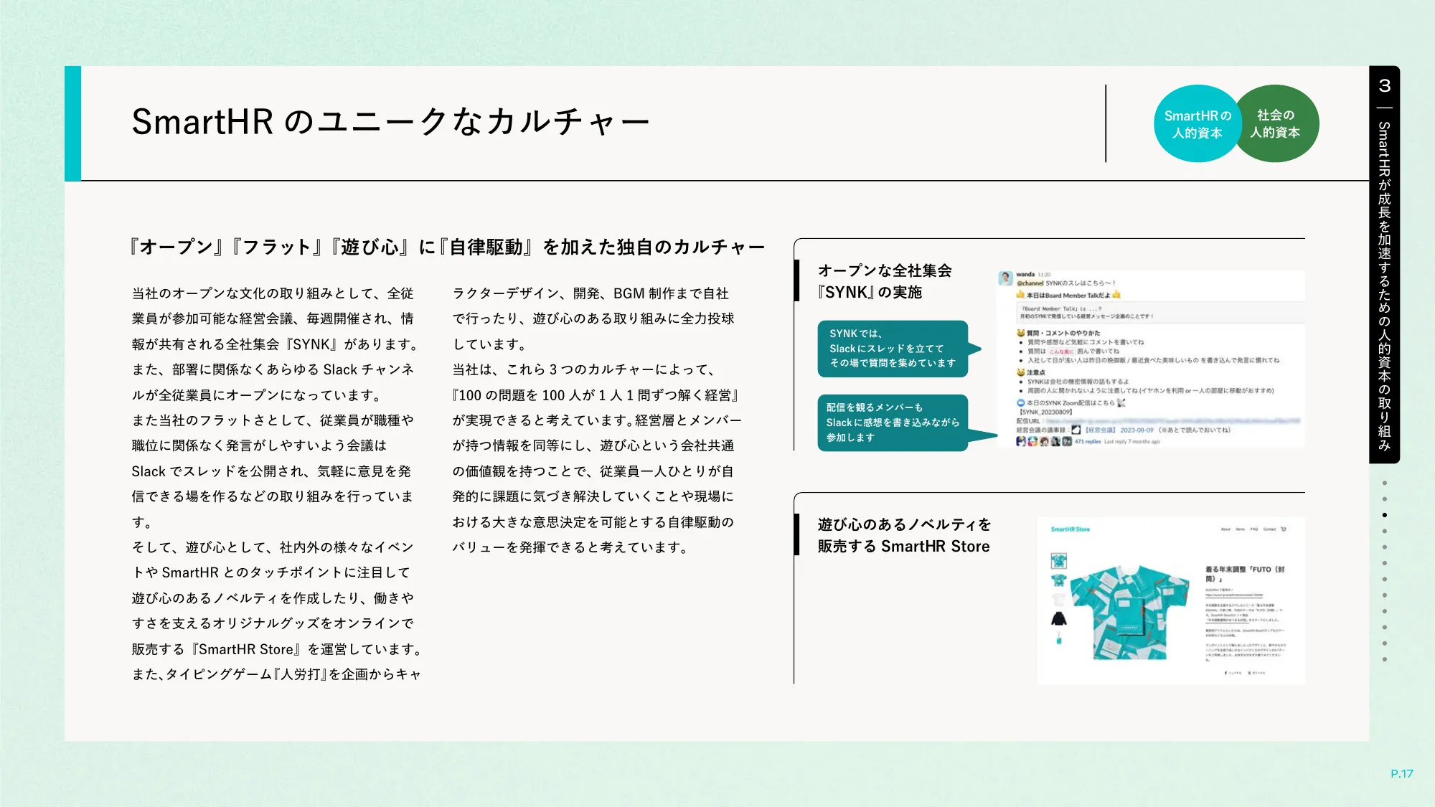The image size is (1435, 807).
Task: Click the filled active page dot indicator
Action: (x=1385, y=515)
